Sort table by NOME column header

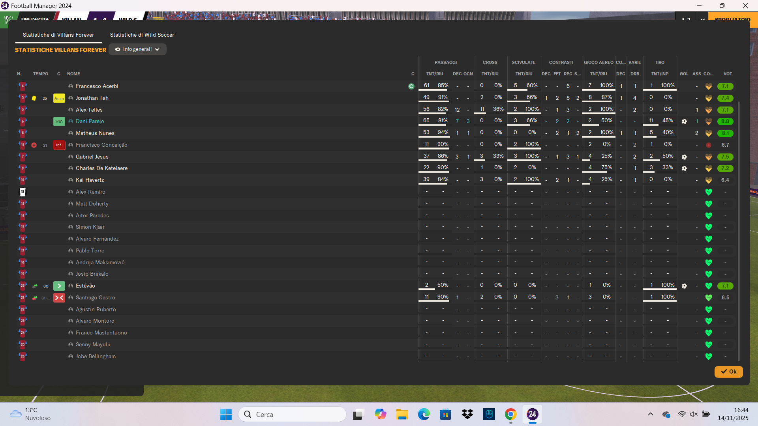(x=73, y=74)
